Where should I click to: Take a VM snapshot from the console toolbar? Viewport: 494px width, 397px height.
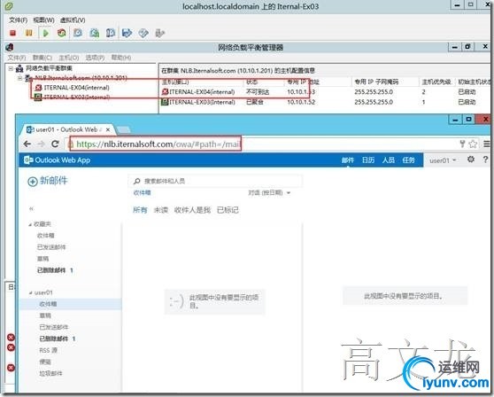click(78, 33)
